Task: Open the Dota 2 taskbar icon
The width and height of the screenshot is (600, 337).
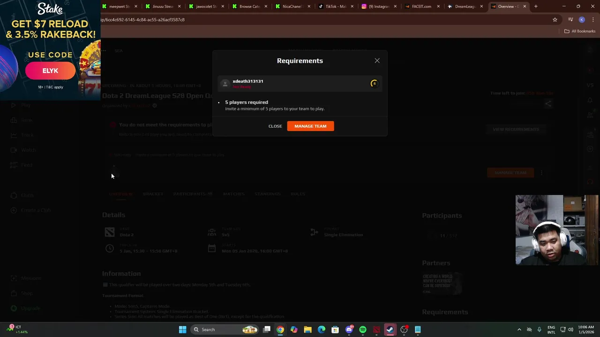Action: [x=376, y=330]
